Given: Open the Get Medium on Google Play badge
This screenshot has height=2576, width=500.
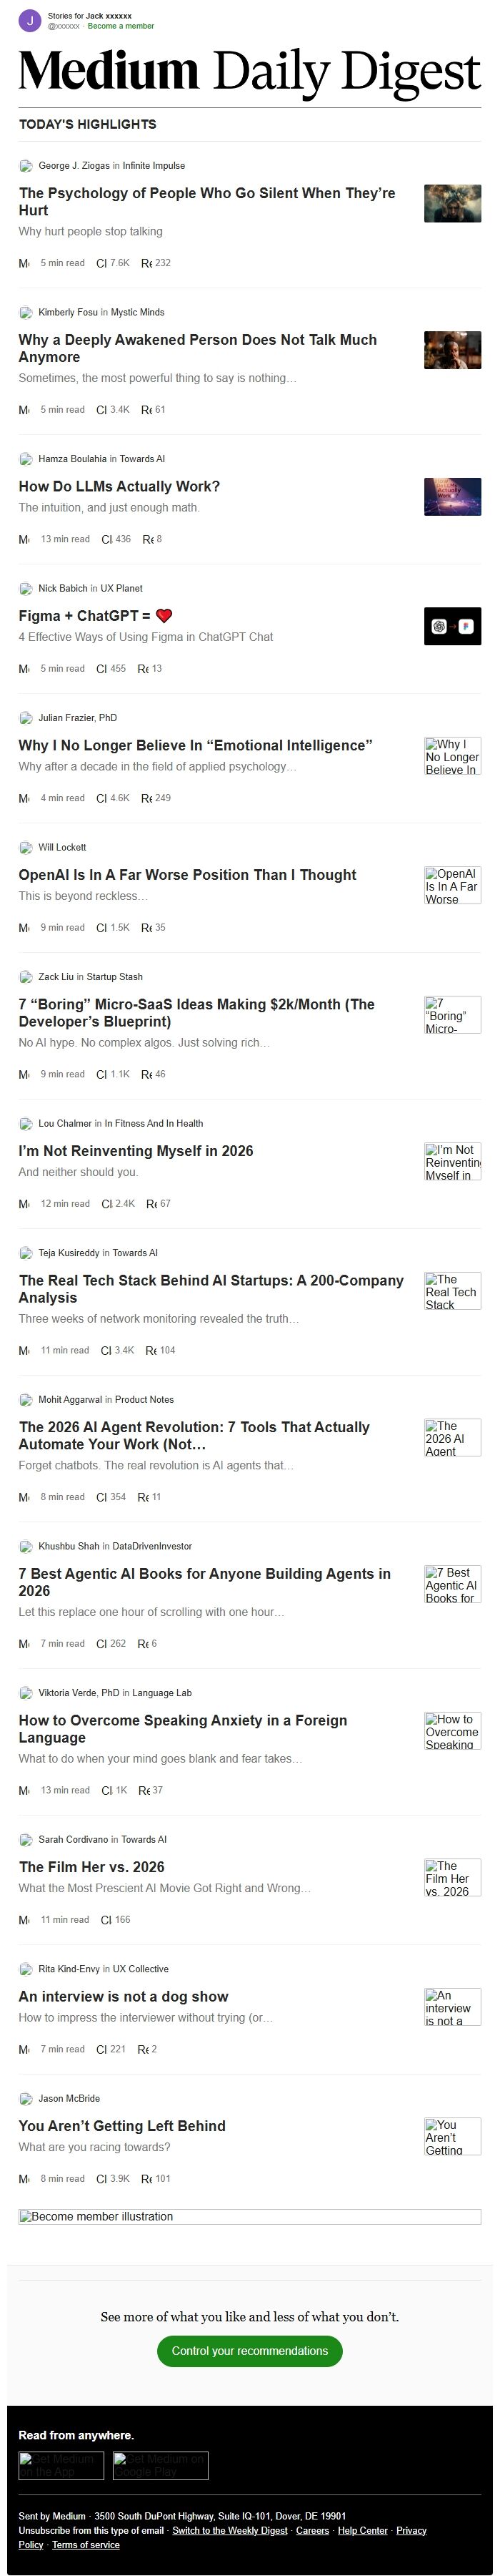Looking at the screenshot, I should pyautogui.click(x=161, y=2465).
